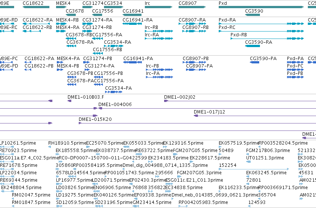The height and width of the screenshot is (208, 316).
Task: Click the CG17556 gene label
Action: (x=102, y=11)
